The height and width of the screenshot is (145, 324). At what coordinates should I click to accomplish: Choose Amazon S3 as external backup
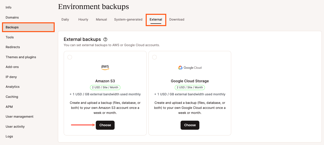coord(105,125)
